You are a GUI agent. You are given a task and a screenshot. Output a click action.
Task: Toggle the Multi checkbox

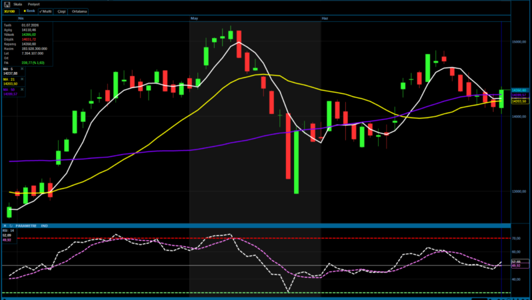pyautogui.click(x=45, y=11)
